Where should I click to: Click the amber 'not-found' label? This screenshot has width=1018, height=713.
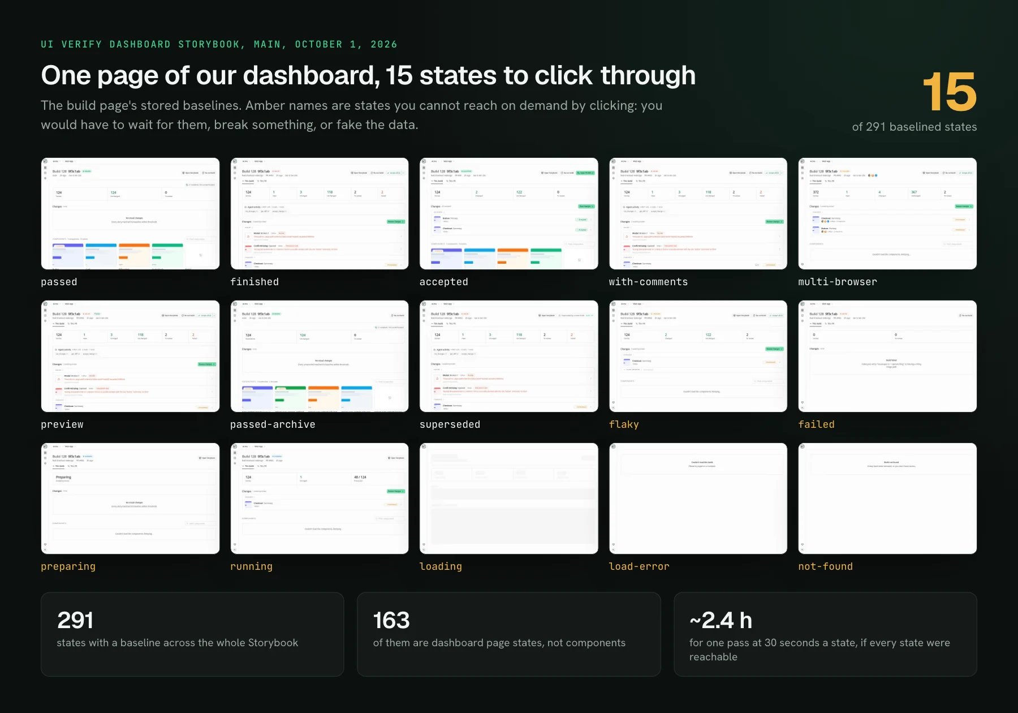(x=825, y=566)
